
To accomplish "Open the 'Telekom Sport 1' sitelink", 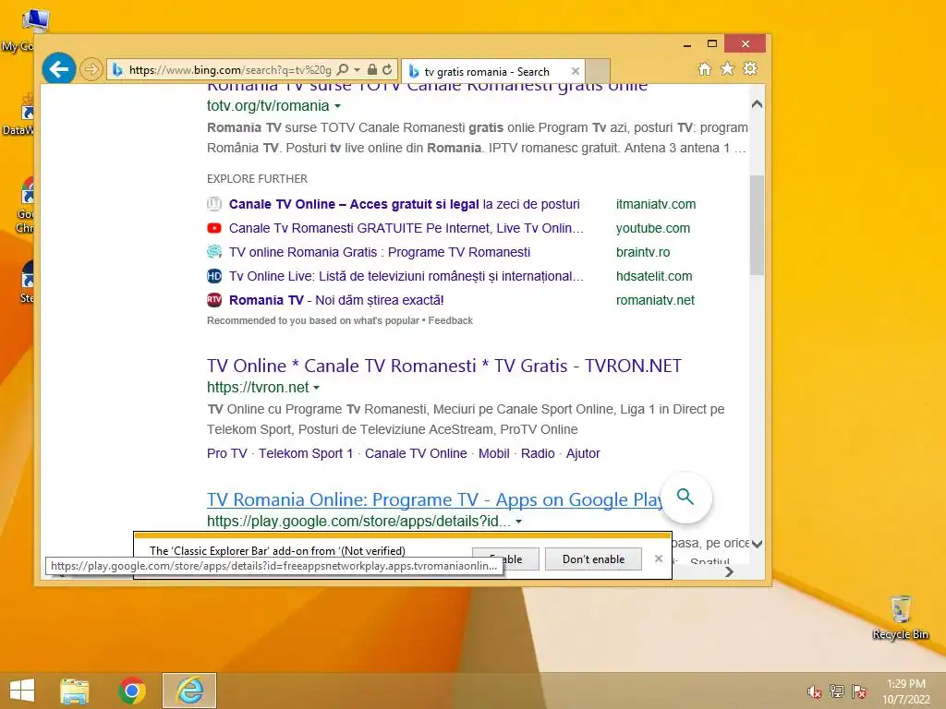I will pos(306,453).
